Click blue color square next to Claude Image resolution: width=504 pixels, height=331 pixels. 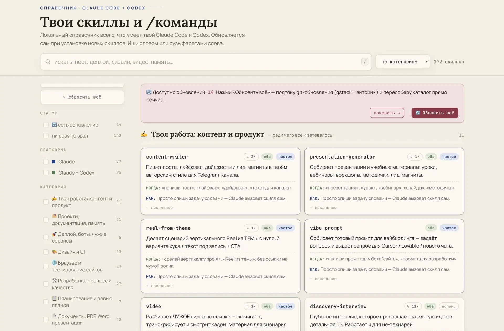[x=54, y=161]
